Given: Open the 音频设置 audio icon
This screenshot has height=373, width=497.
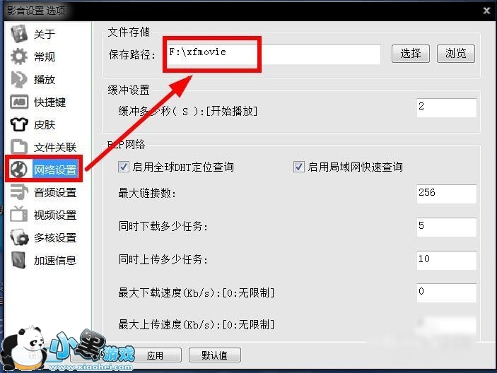Looking at the screenshot, I should point(19,192).
